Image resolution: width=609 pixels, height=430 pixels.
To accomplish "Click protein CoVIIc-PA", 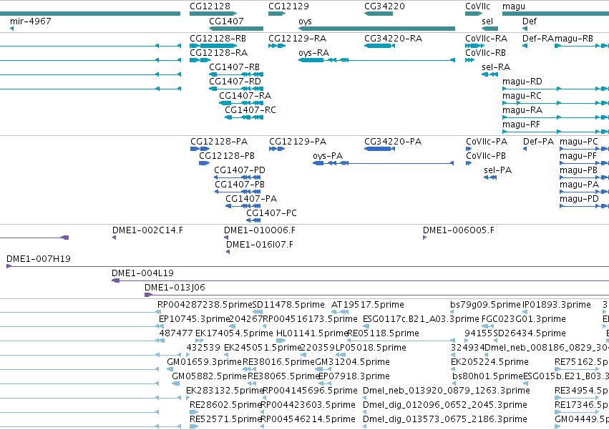I will point(469,149).
